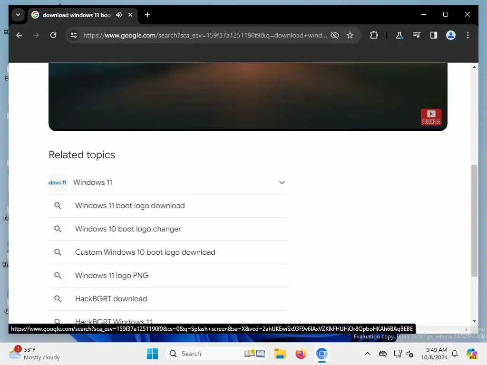487x365 pixels.
Task: Search Custom Windows 10 boot logo download
Action: click(145, 252)
